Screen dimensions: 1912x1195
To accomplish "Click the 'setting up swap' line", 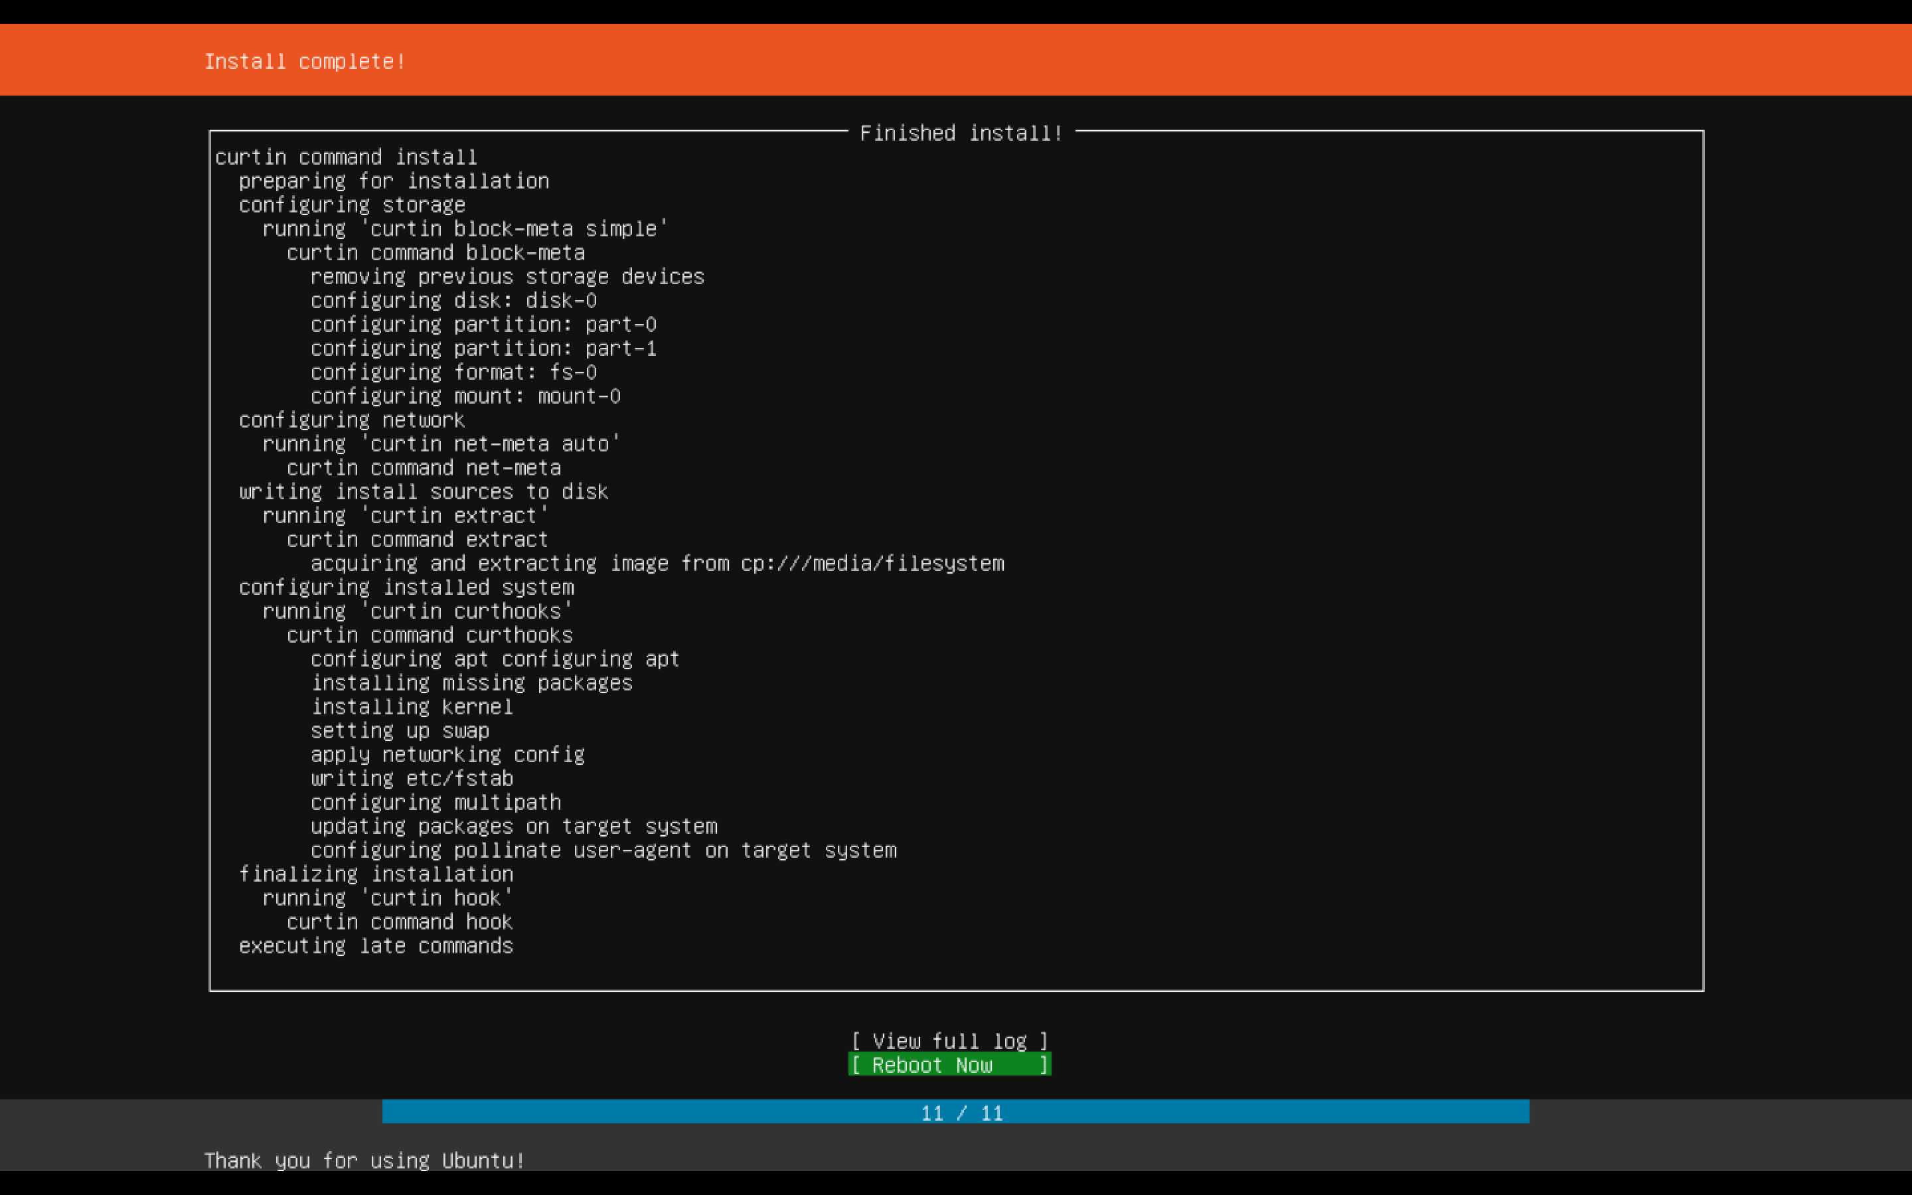I will [x=400, y=731].
